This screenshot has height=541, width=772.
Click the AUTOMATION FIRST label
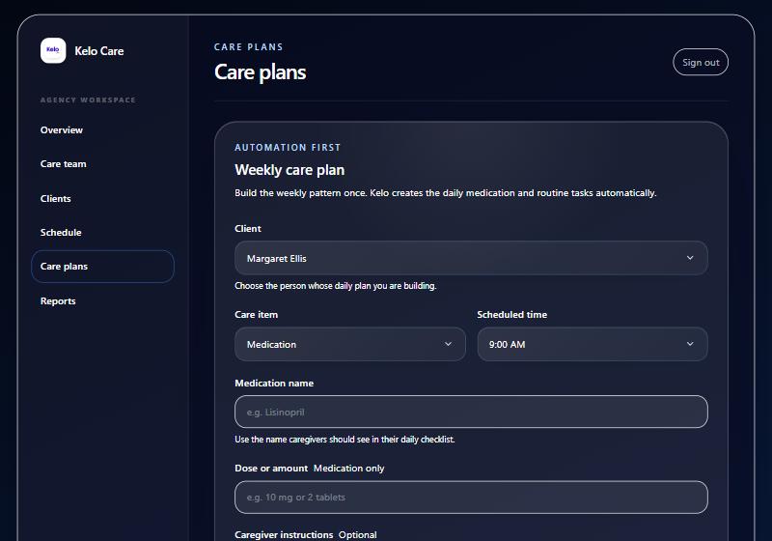click(288, 147)
